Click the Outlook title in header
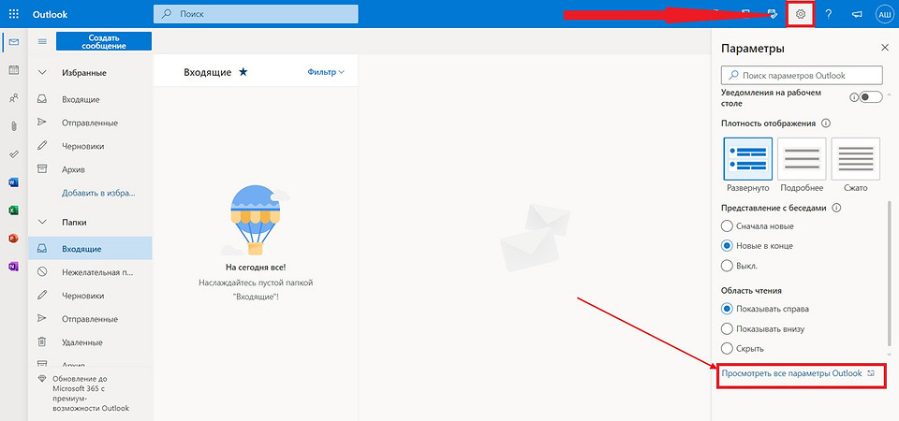The height and width of the screenshot is (421, 899). point(51,14)
